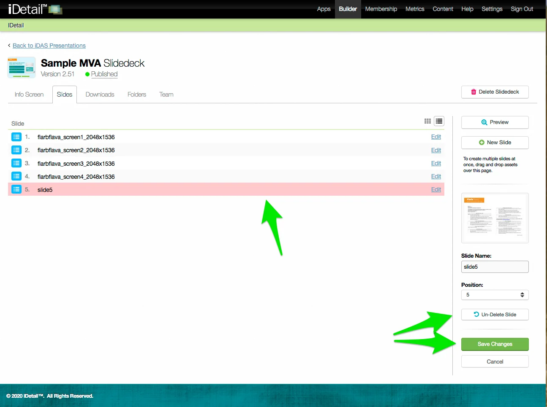Select the Slides tab
This screenshot has width=547, height=407.
(x=65, y=94)
